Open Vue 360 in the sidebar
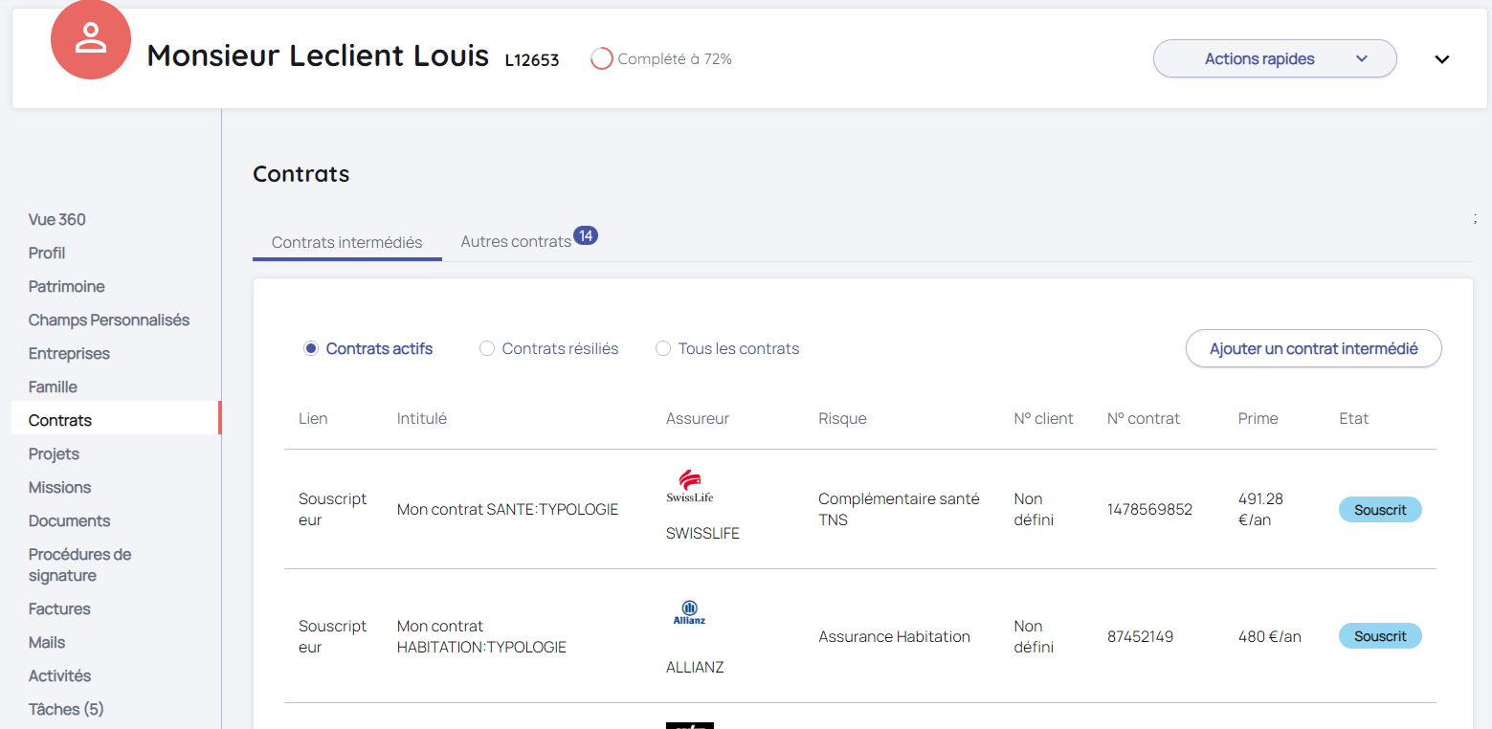The image size is (1492, 729). pyautogui.click(x=57, y=220)
